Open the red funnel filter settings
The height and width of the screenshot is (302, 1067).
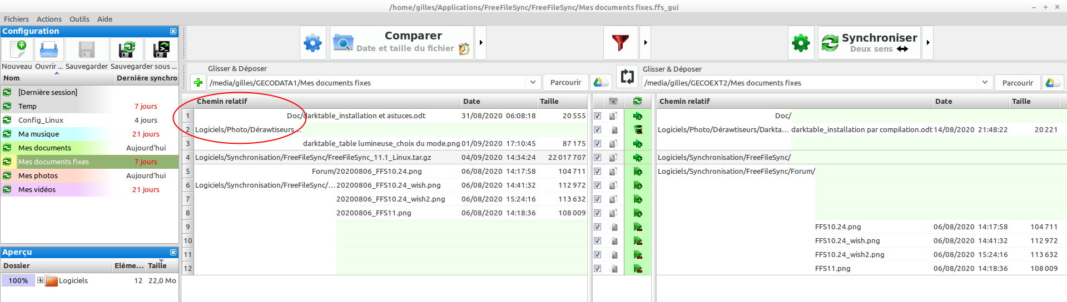tap(621, 43)
